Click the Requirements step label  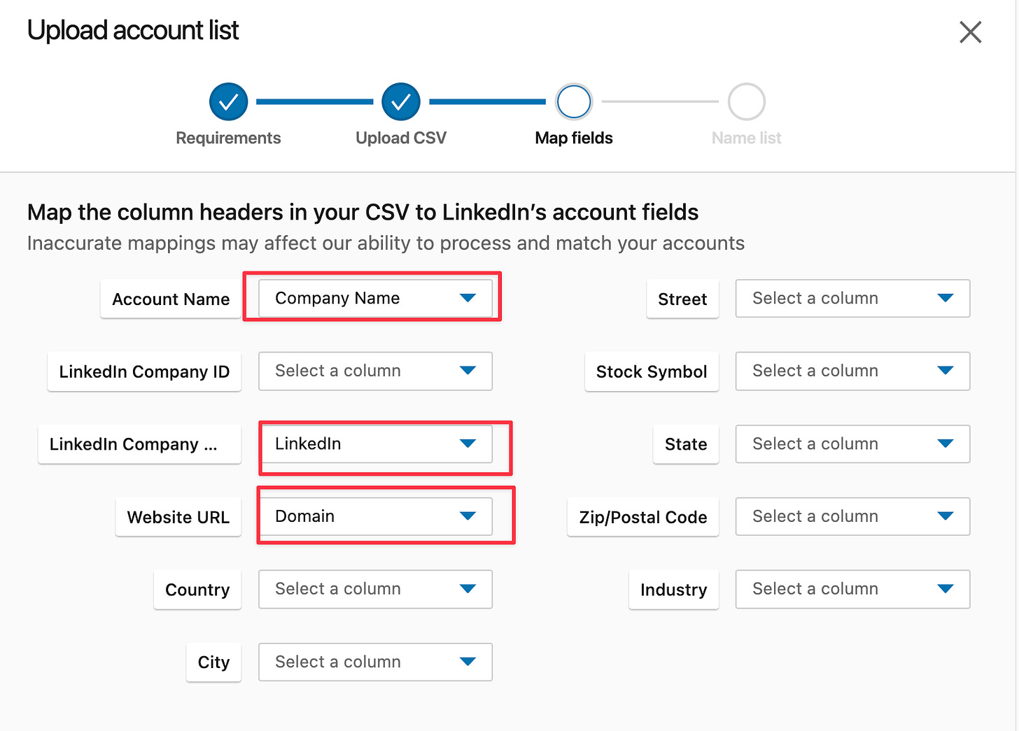(228, 139)
